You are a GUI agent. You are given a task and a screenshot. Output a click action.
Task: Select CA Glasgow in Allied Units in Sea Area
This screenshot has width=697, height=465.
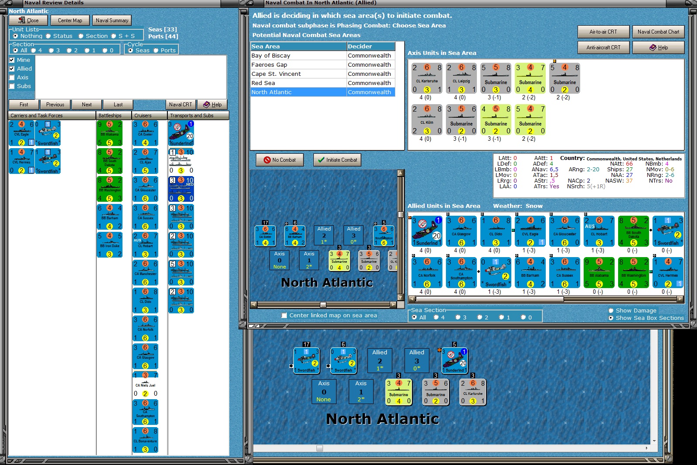[x=462, y=231]
